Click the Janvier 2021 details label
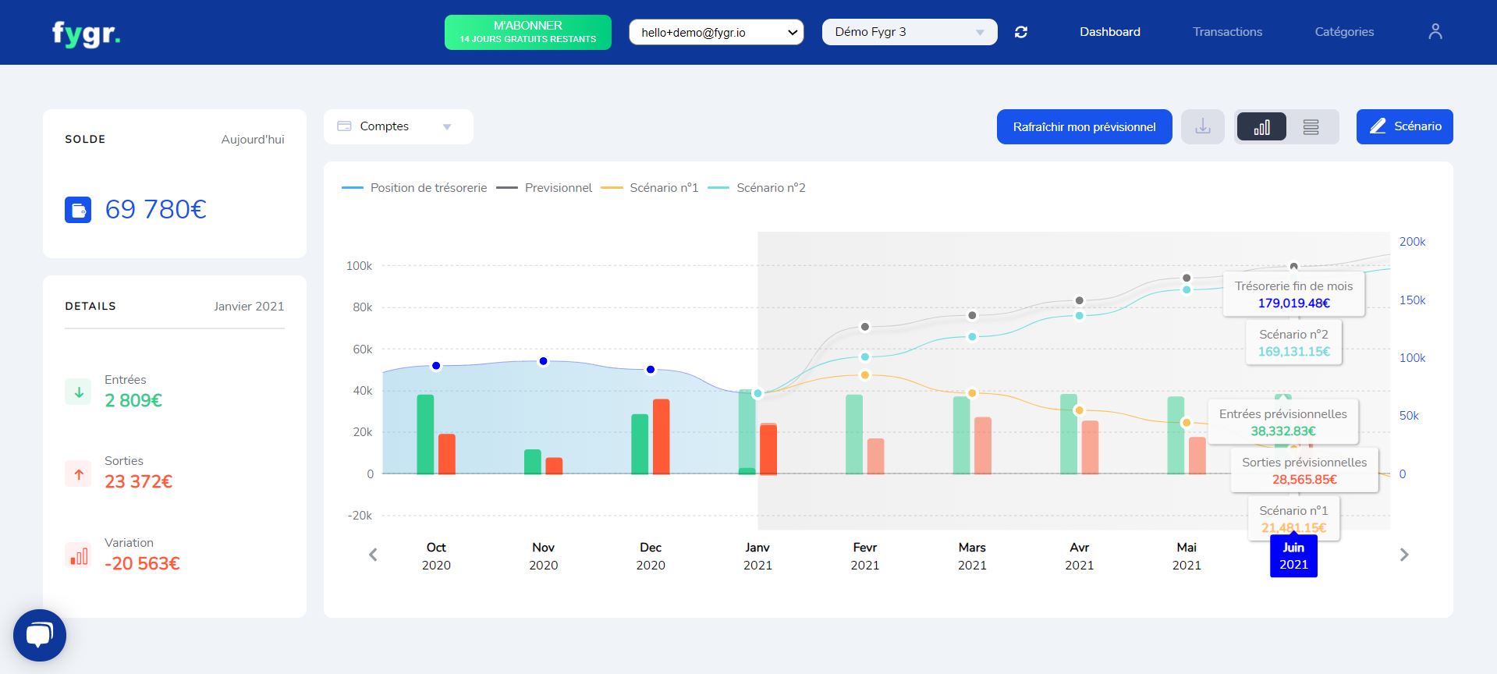 [x=249, y=307]
